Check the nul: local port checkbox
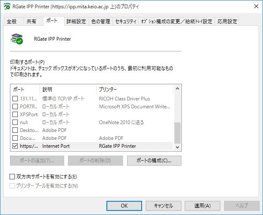 [15, 122]
